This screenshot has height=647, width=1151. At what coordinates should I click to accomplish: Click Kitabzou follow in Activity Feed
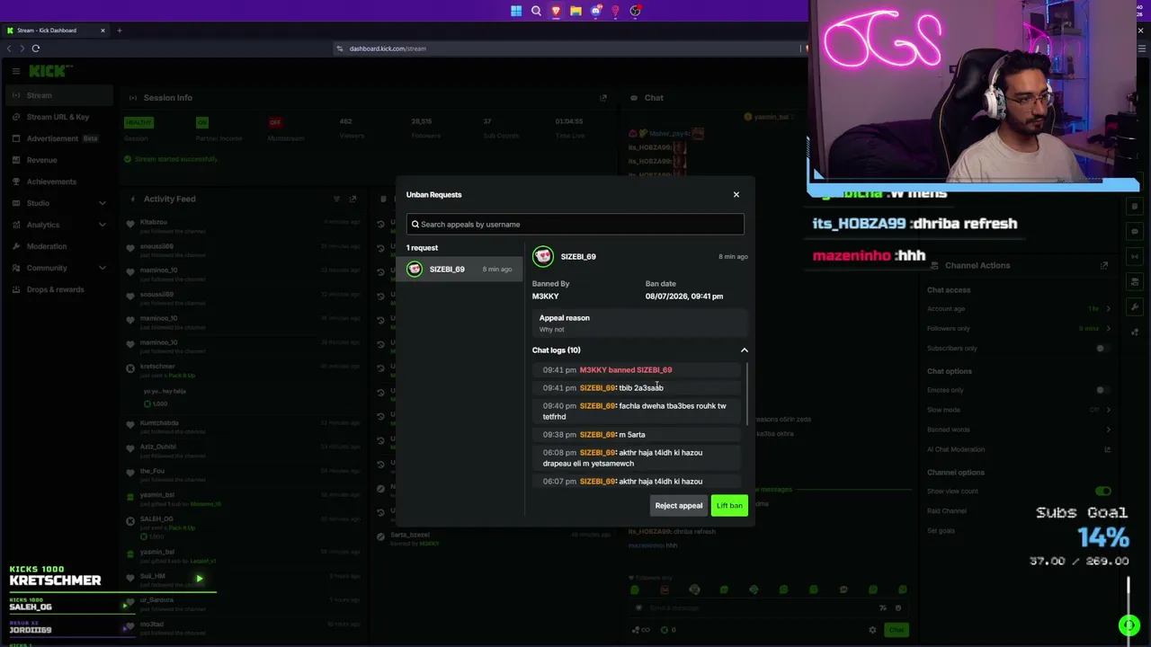[x=243, y=226]
